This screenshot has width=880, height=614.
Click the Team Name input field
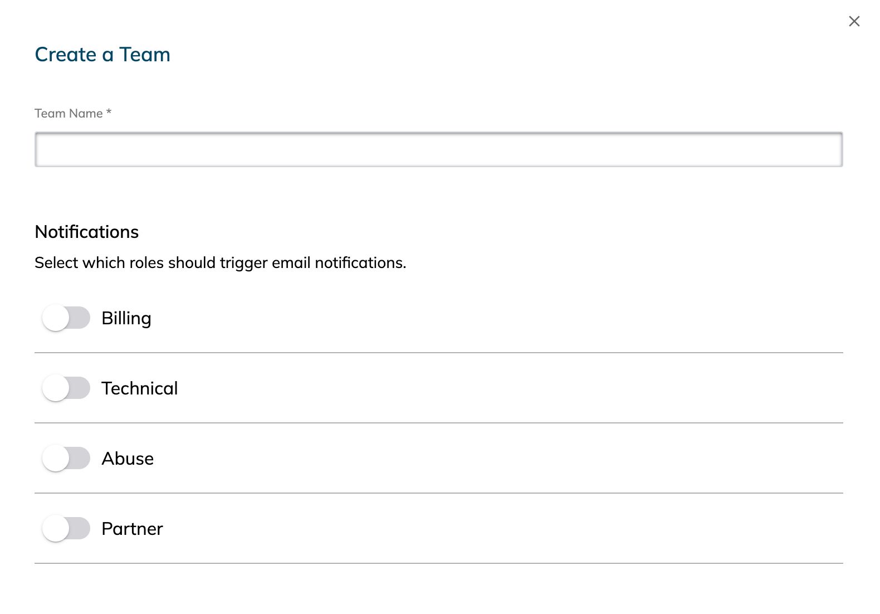(438, 149)
